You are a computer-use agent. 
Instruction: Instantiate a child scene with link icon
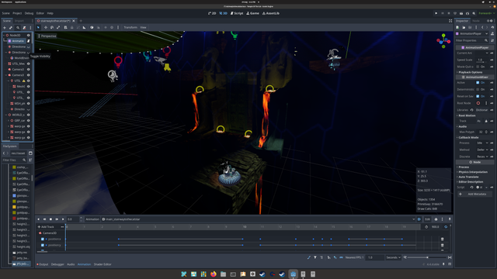(11, 28)
